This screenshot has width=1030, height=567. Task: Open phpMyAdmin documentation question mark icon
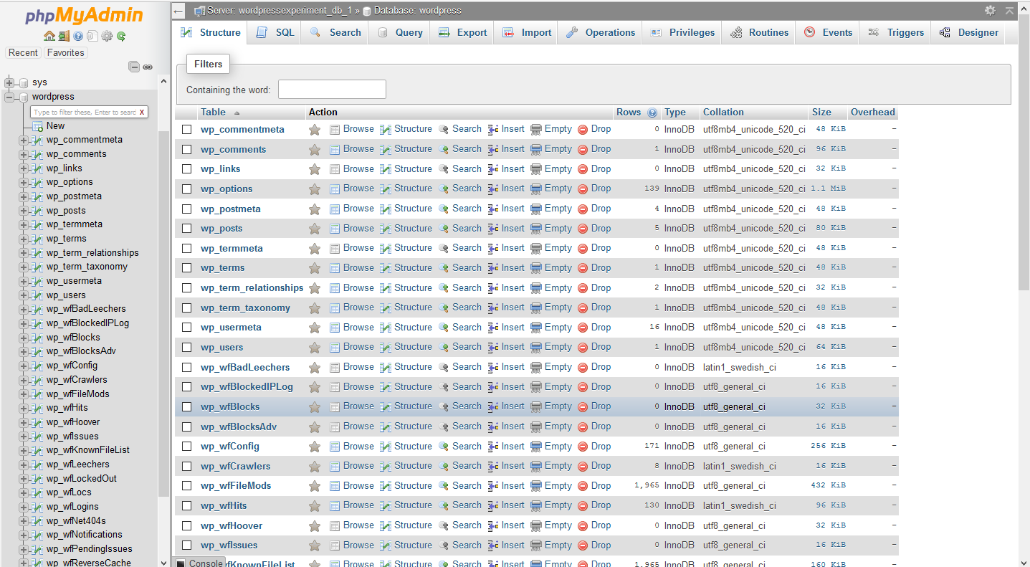coord(77,36)
